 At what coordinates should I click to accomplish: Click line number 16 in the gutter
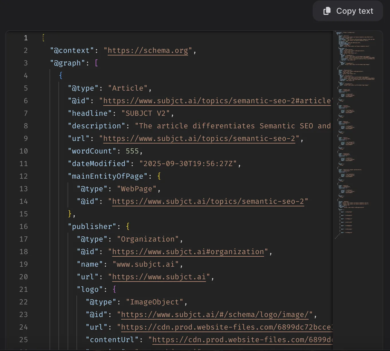click(x=23, y=227)
